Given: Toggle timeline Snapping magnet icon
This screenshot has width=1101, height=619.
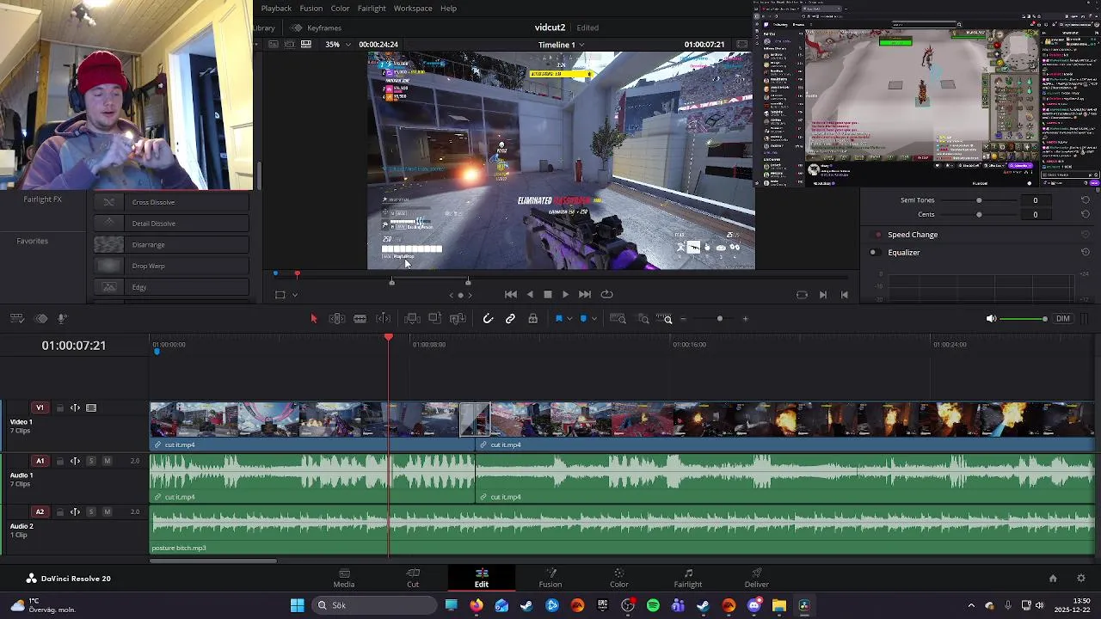Looking at the screenshot, I should 488,319.
